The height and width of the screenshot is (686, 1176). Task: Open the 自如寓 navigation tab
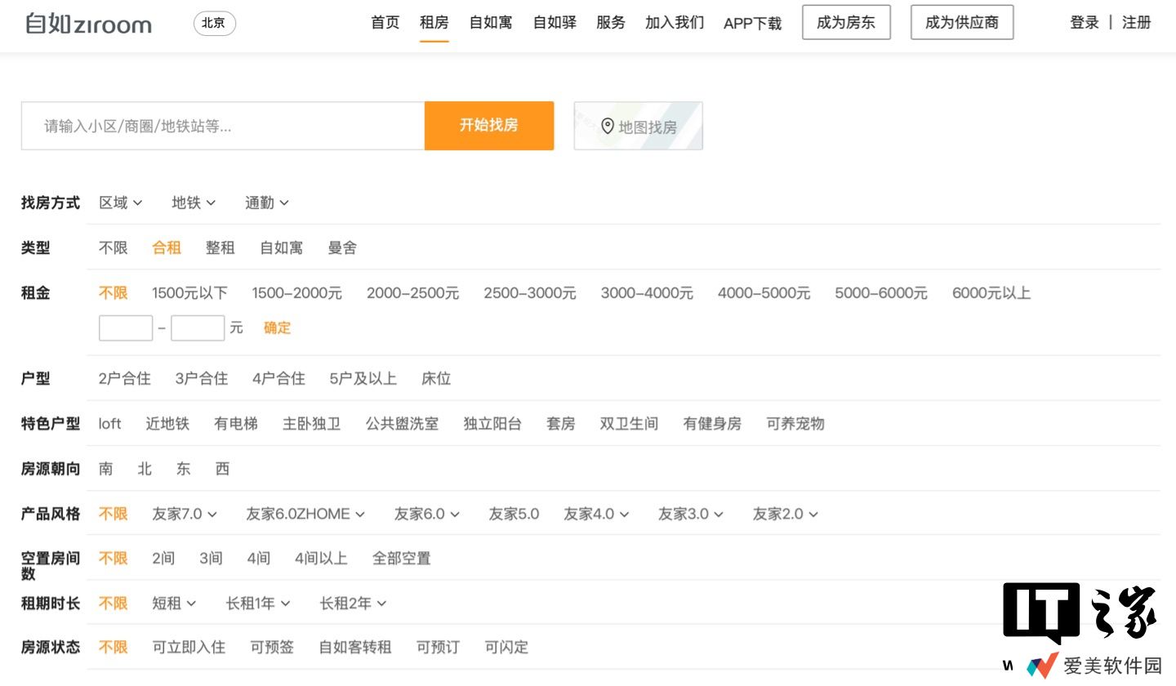(490, 23)
